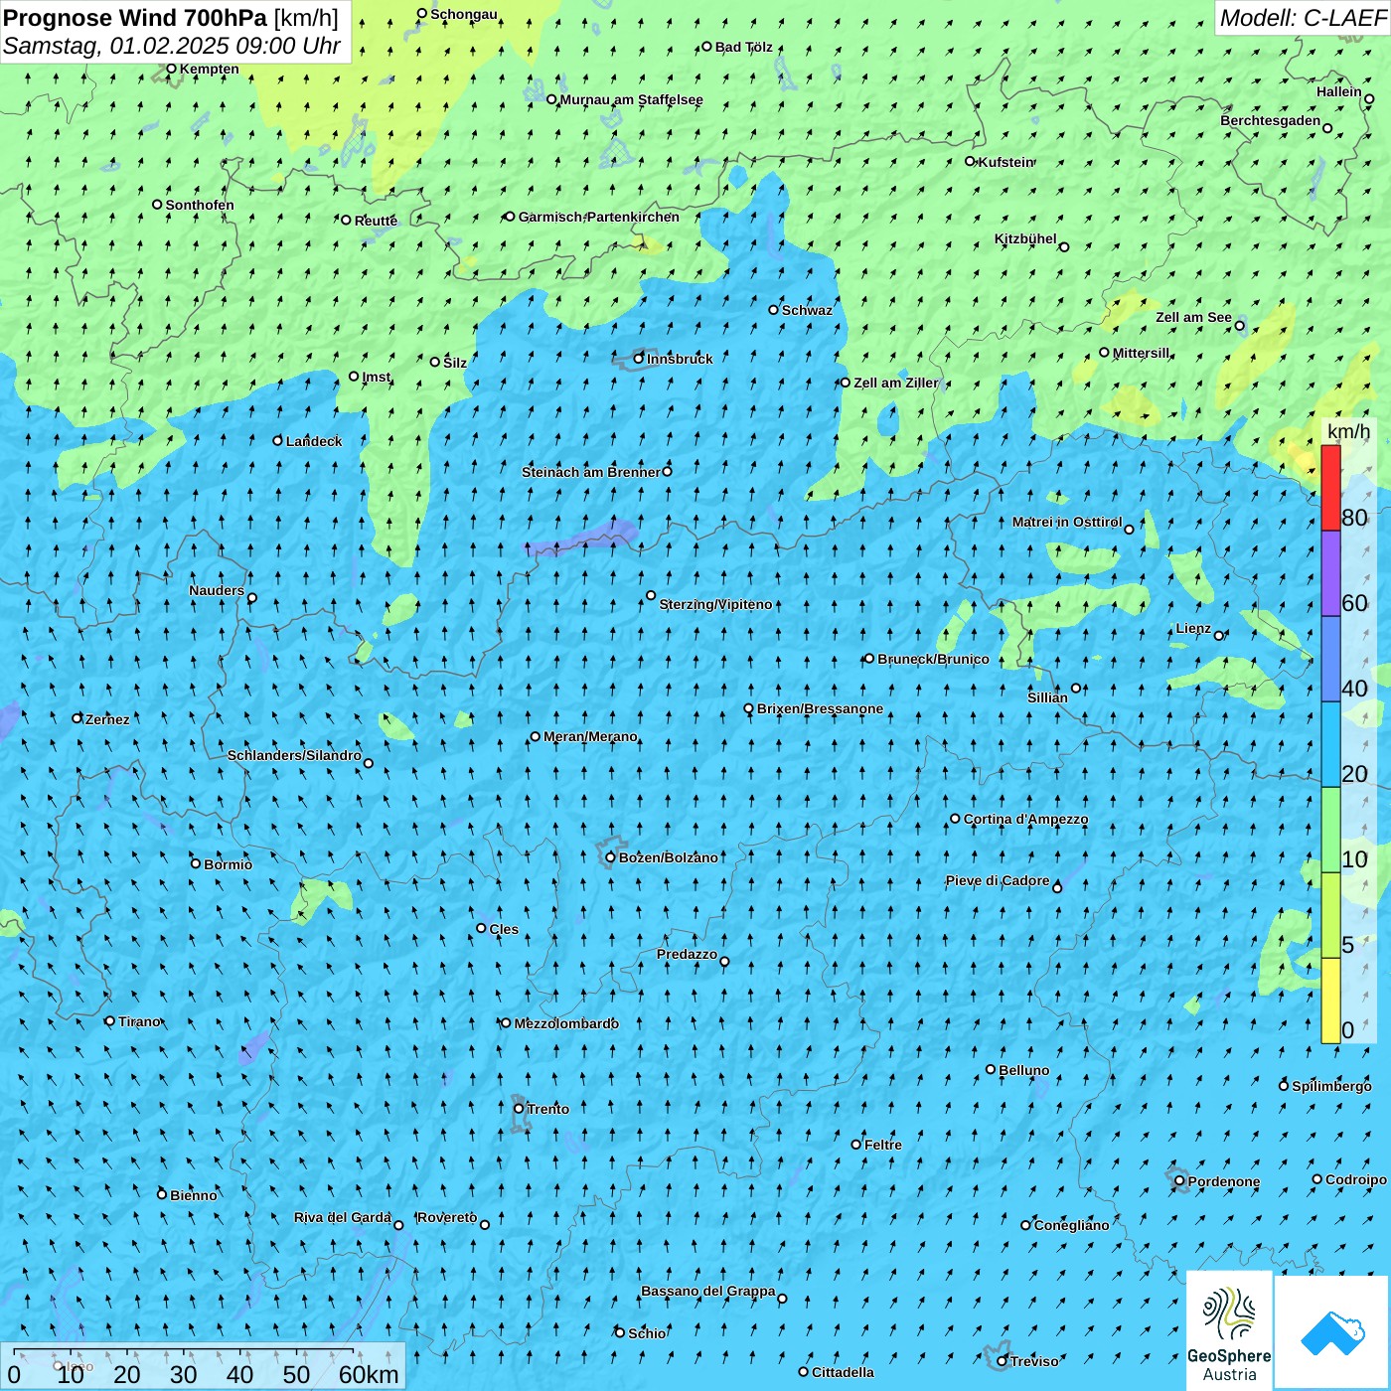Click the 'Schongau' label

[464, 14]
